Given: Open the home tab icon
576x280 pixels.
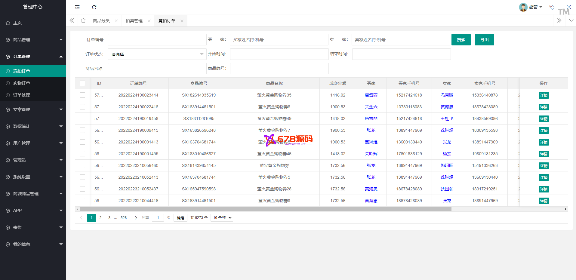Looking at the screenshot, I should point(83,20).
